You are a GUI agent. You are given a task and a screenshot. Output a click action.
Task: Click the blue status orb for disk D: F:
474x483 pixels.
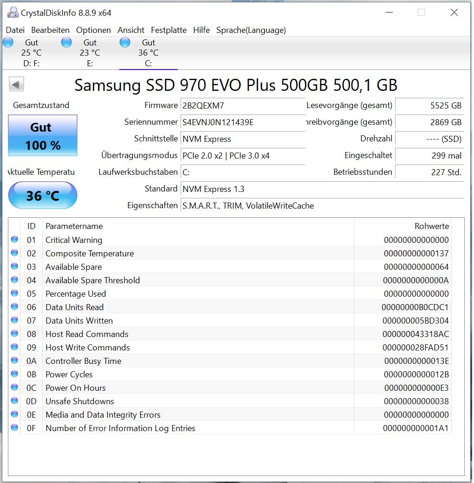(8, 42)
